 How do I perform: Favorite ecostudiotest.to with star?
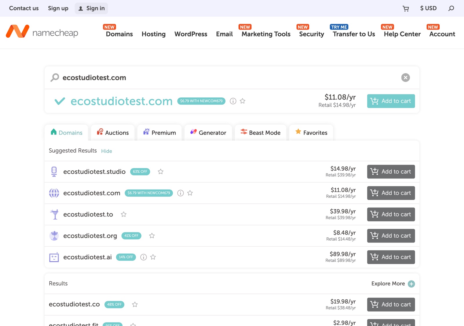pyautogui.click(x=124, y=214)
